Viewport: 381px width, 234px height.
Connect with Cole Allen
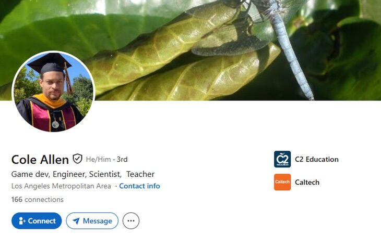pos(37,220)
